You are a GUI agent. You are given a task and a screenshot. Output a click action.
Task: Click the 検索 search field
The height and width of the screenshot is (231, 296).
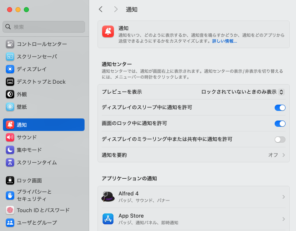coord(44,27)
